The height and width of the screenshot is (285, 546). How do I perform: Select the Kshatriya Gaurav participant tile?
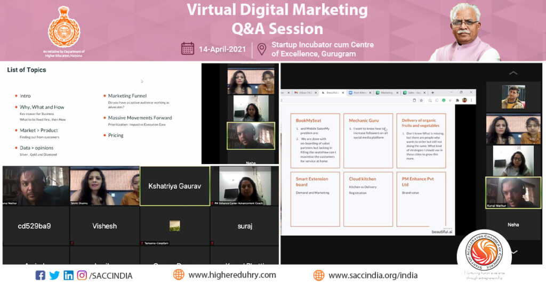click(x=175, y=186)
